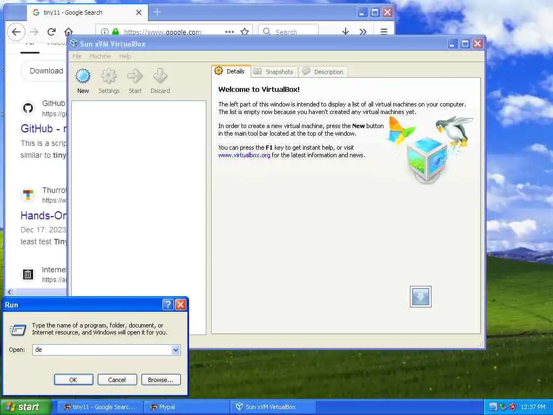Show more toolbar items chevron in browser
The width and height of the screenshot is (553, 415).
(363, 32)
